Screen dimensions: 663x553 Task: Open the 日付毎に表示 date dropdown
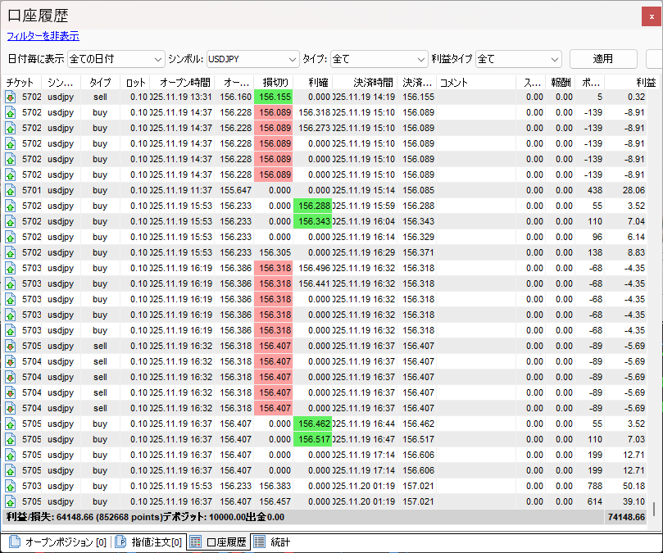point(116,59)
